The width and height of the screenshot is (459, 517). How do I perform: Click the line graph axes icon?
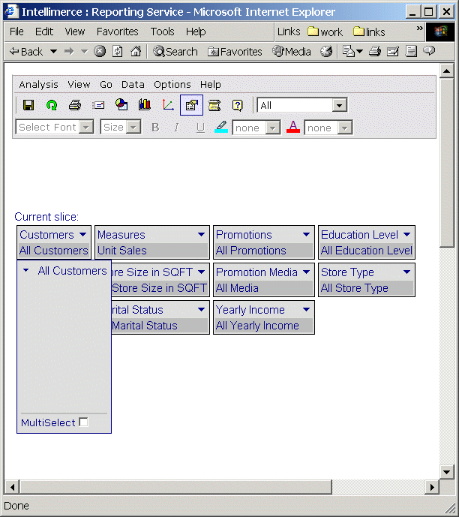168,105
